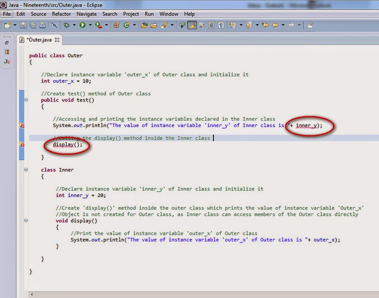Open the File menu
Screen dimensions: 379x298
pyautogui.click(x=7, y=14)
